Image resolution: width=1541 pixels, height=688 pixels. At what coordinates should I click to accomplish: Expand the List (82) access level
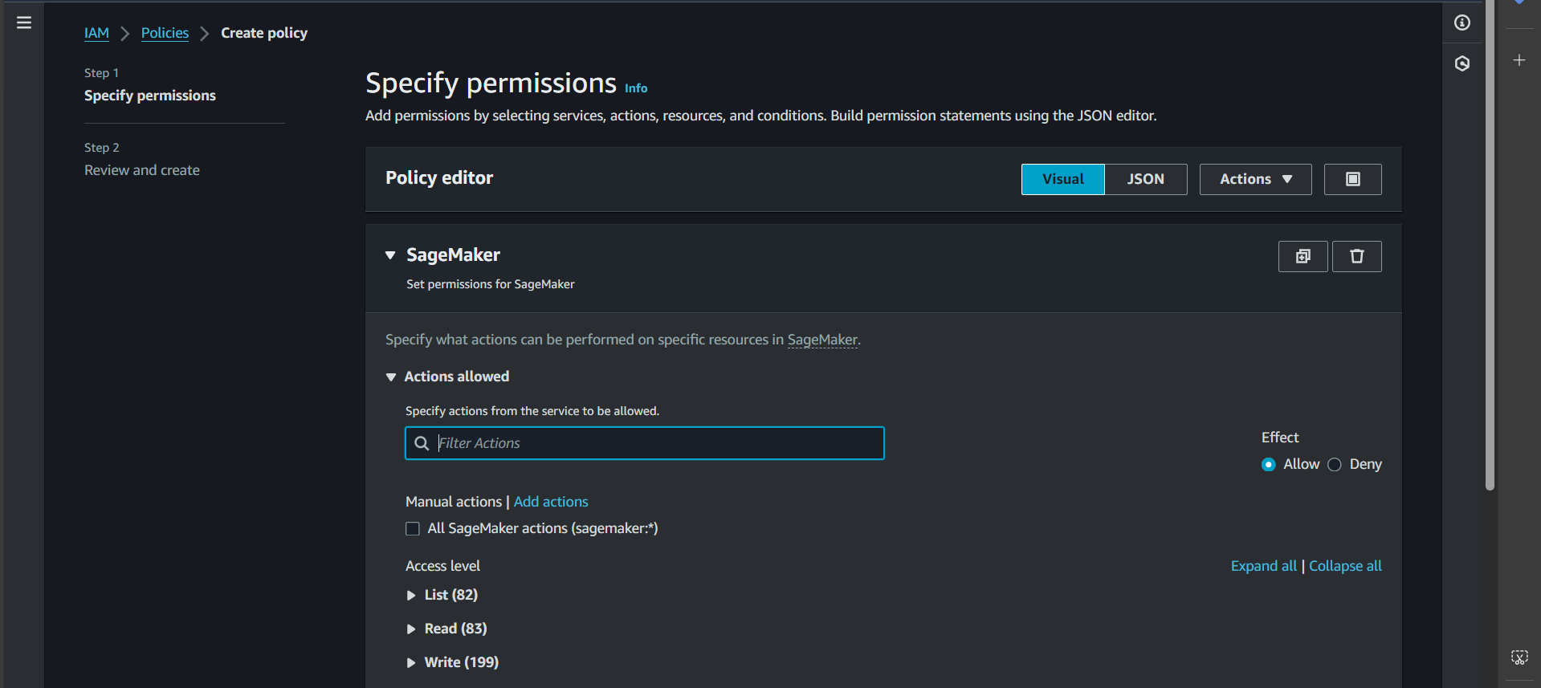click(411, 595)
